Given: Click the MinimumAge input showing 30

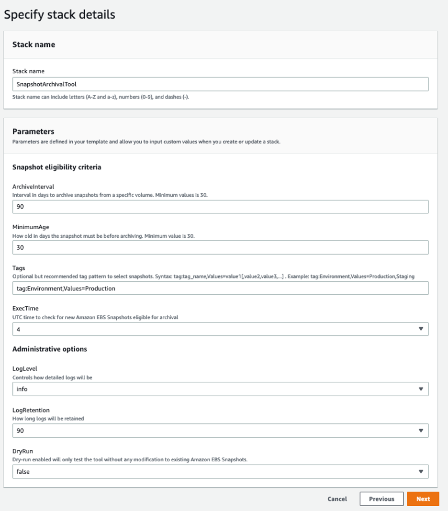Looking at the screenshot, I should [x=220, y=247].
